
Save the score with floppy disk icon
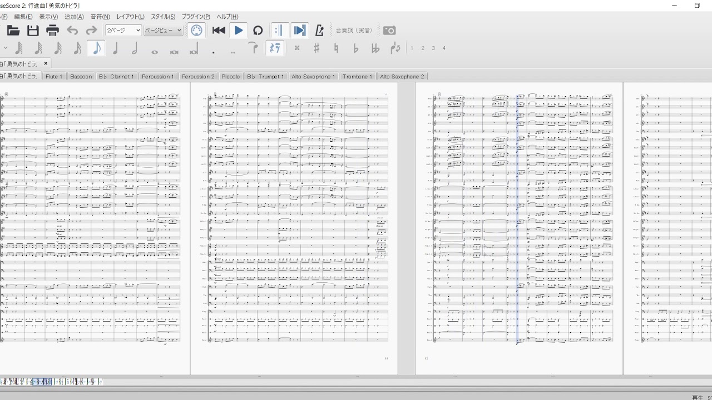(x=33, y=31)
